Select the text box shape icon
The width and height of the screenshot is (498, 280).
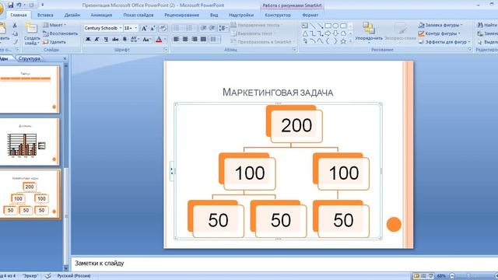(x=305, y=26)
